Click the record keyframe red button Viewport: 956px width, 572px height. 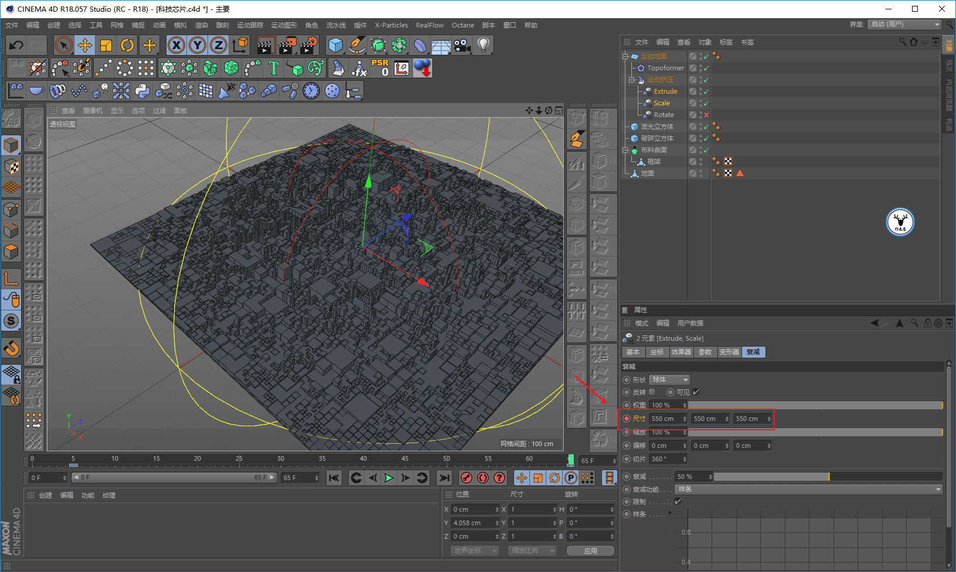[467, 478]
